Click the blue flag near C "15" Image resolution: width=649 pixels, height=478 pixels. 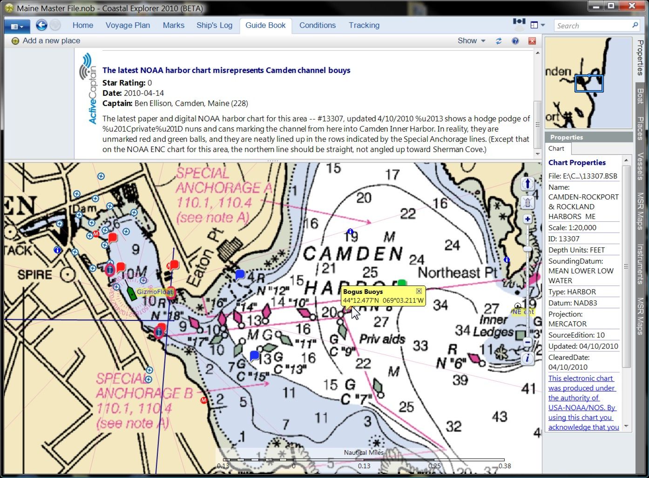point(254,356)
